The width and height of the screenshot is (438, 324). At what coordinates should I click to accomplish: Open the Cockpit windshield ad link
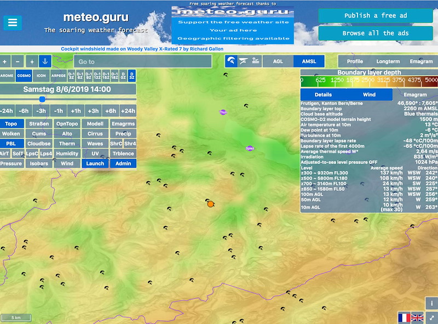tap(142, 49)
